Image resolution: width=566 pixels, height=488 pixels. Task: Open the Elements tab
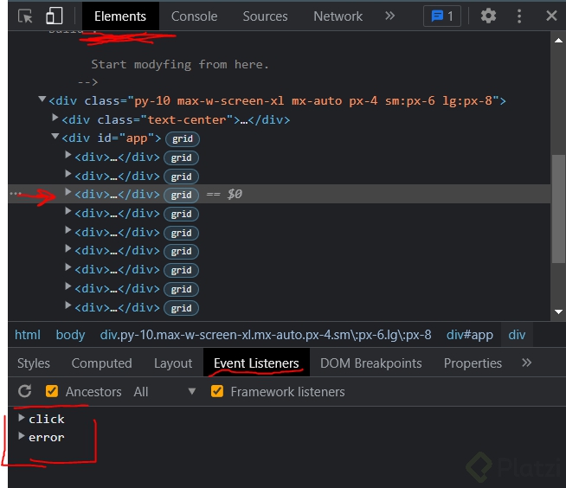click(x=120, y=16)
